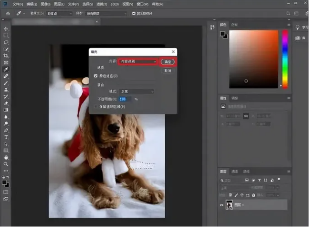Screen dimensions: 309x227
Task: Select the Horizontal Type tool
Action: [x=6, y=137]
